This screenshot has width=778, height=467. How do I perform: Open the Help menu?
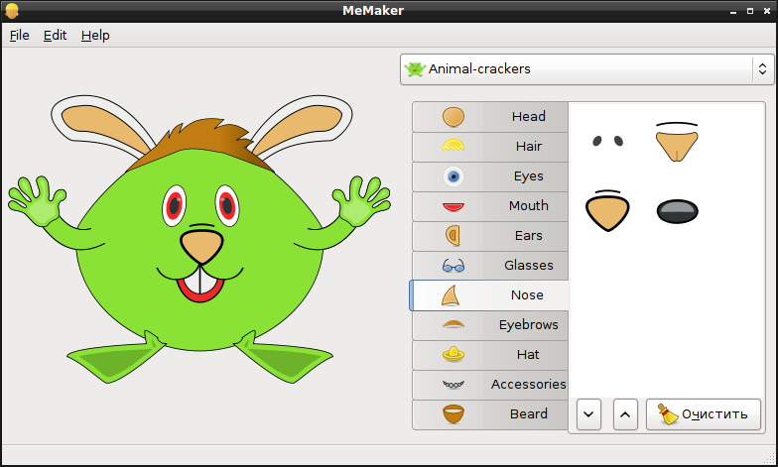point(95,36)
